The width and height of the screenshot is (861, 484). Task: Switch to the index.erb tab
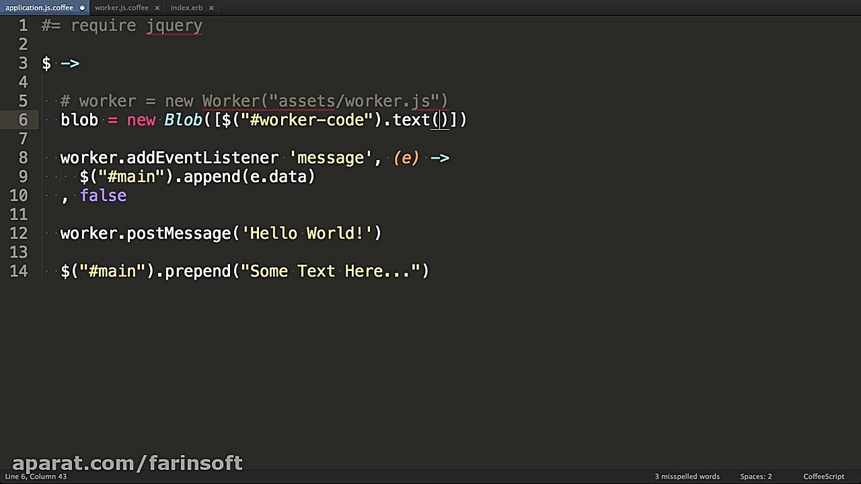pyautogui.click(x=186, y=7)
